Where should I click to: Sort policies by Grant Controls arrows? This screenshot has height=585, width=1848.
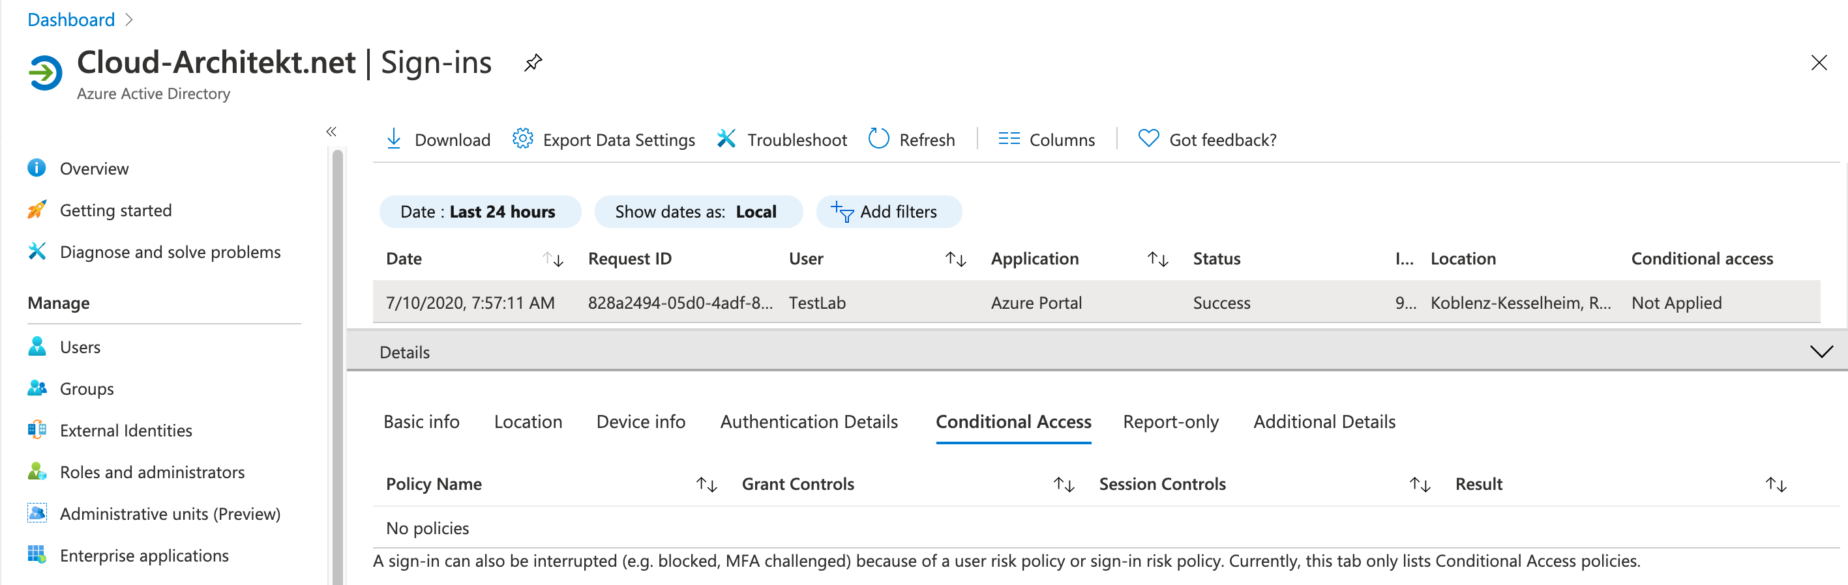click(x=1064, y=485)
